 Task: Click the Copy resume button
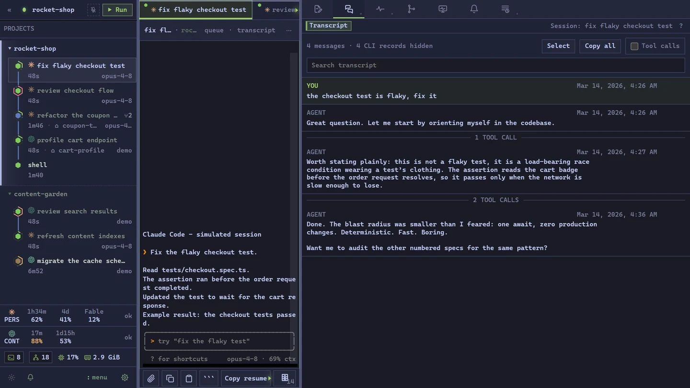click(x=246, y=378)
